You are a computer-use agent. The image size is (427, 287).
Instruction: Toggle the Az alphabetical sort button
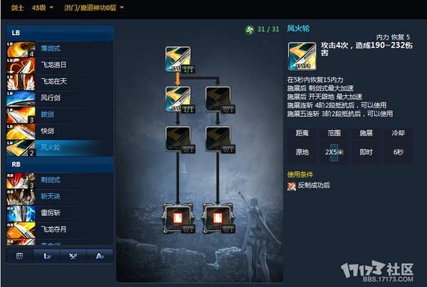point(100,256)
